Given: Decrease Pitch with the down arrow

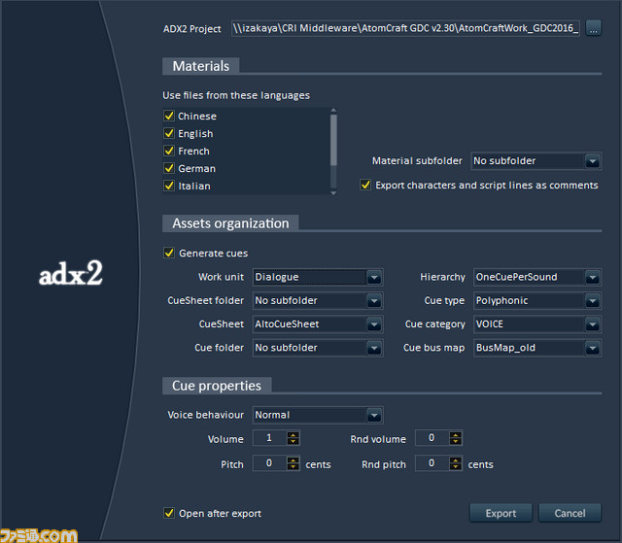Looking at the screenshot, I should pos(294,467).
